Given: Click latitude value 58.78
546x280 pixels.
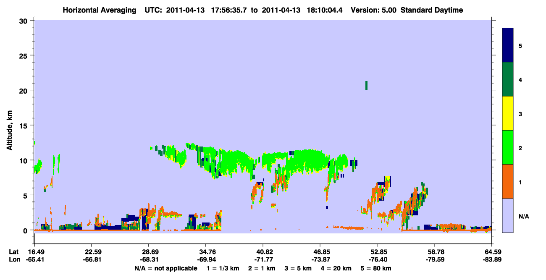Looking at the screenshot, I should [434, 252].
